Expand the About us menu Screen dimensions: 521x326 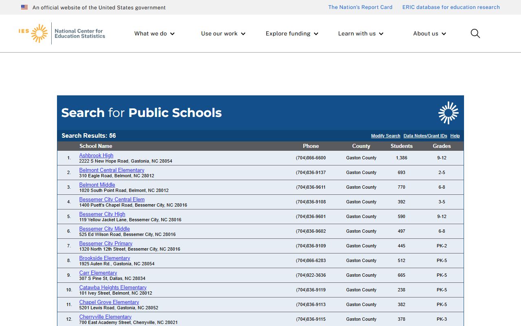pyautogui.click(x=430, y=33)
